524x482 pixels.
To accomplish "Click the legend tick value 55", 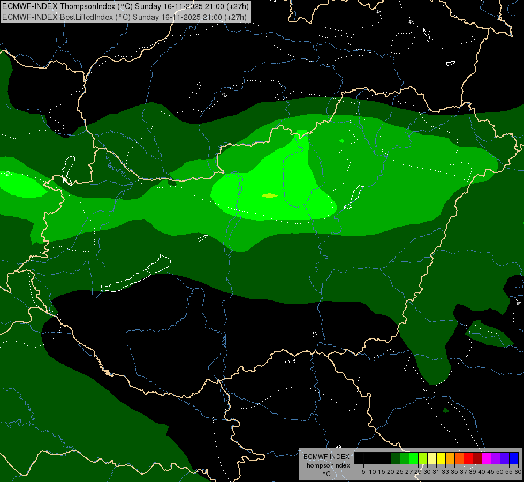I will [508, 472].
